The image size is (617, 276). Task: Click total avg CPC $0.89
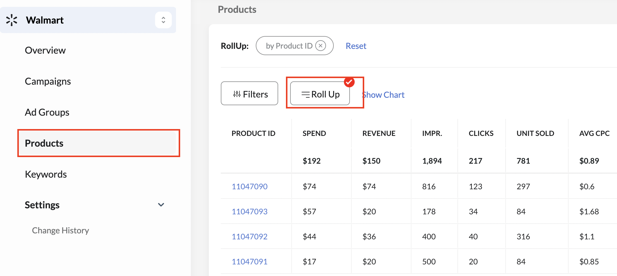coord(589,161)
